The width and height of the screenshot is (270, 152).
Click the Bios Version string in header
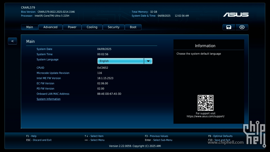tap(56, 12)
